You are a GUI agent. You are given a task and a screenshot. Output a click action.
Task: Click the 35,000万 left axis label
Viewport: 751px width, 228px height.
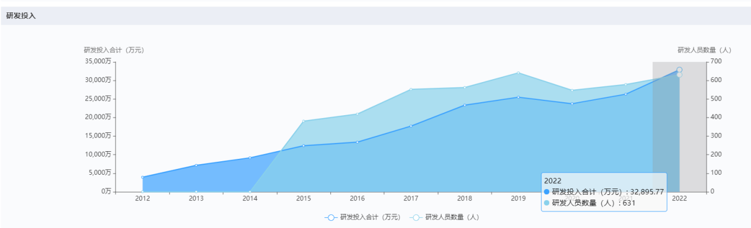coord(98,61)
